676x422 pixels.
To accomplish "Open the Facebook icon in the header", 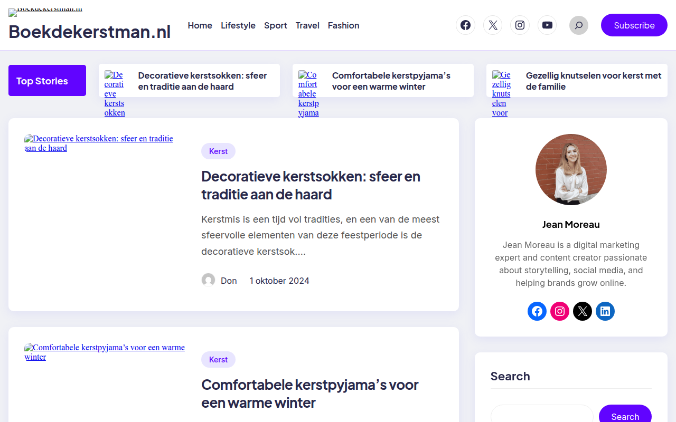I will [465, 25].
